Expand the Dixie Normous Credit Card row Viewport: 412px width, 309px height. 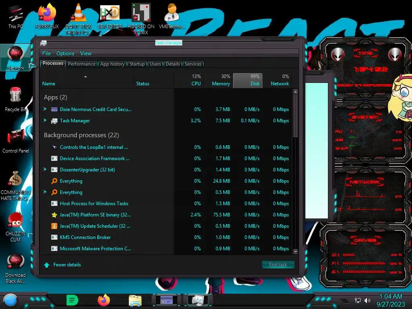pos(45,109)
